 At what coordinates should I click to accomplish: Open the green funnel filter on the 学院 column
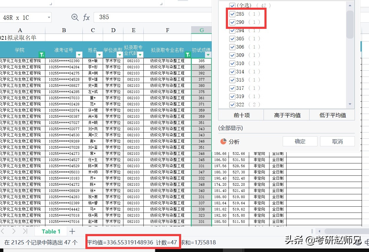pyautogui.click(x=42, y=54)
